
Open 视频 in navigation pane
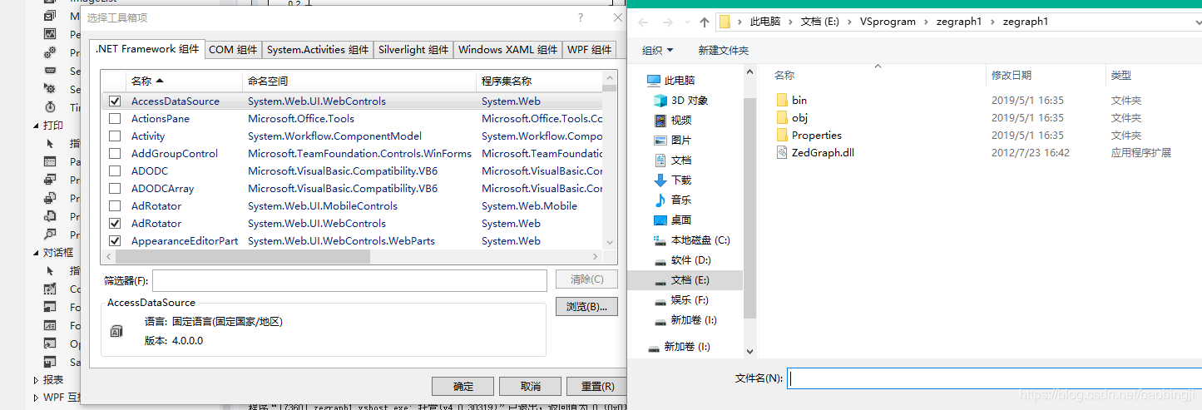click(x=680, y=121)
